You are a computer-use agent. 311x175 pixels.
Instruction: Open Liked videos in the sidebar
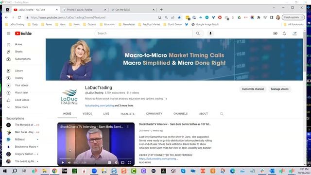pyautogui.click(x=22, y=100)
